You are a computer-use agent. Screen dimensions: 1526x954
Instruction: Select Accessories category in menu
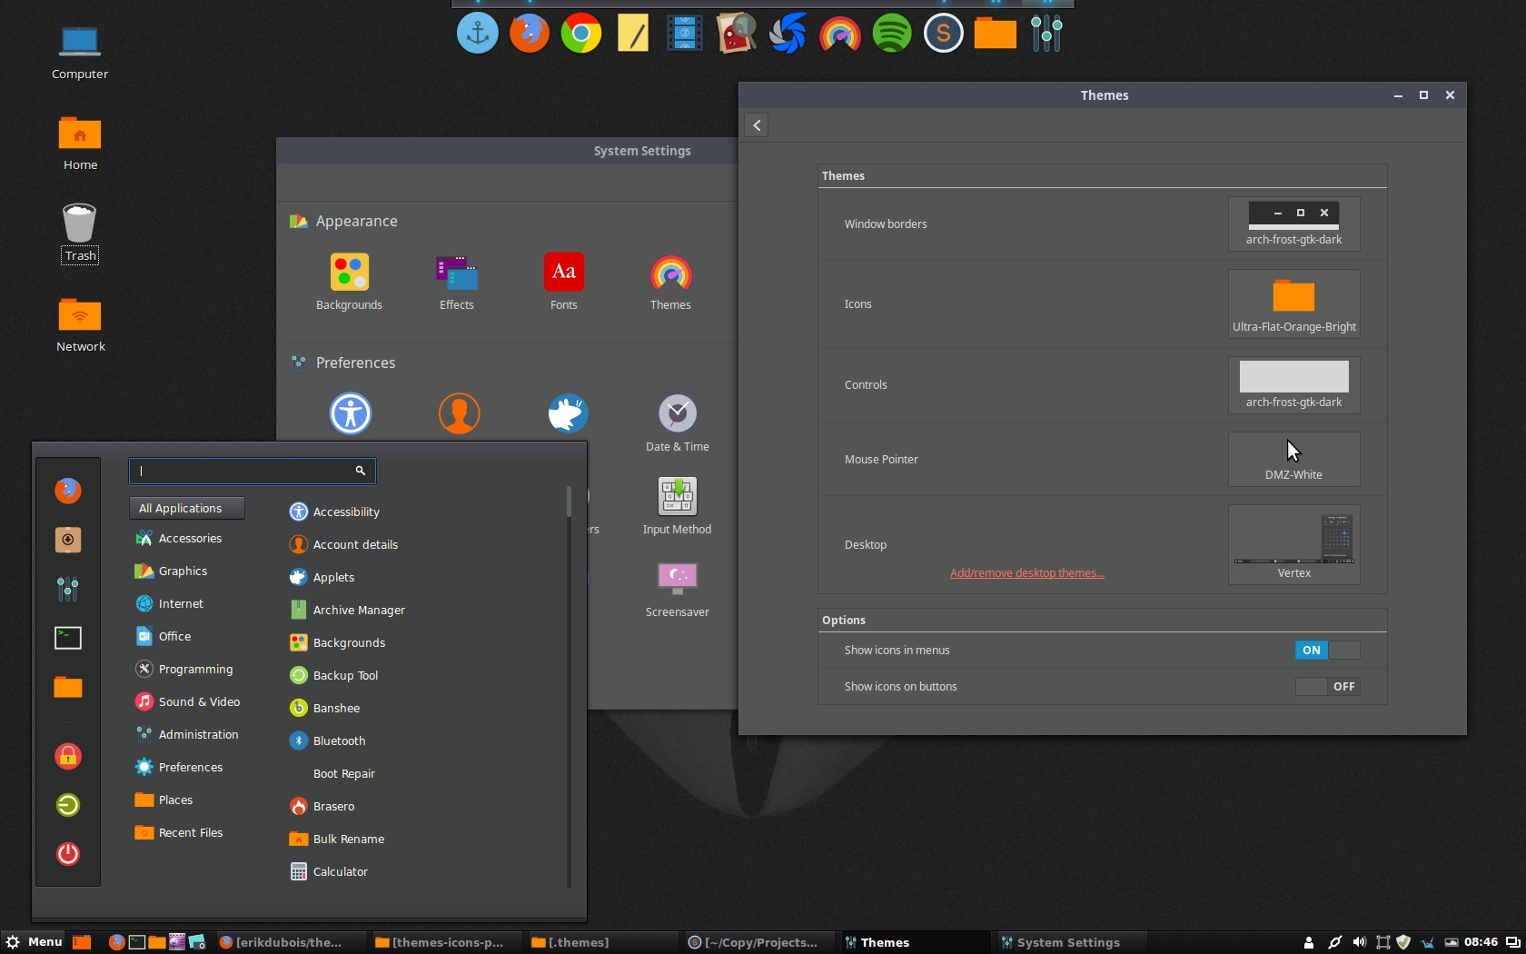click(189, 538)
